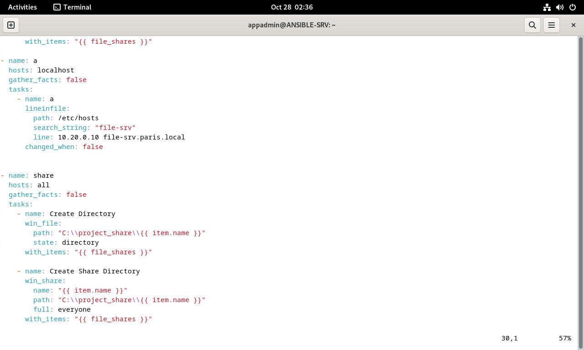Open a new terminal tab
Image resolution: width=584 pixels, height=350 pixels.
[x=11, y=25]
